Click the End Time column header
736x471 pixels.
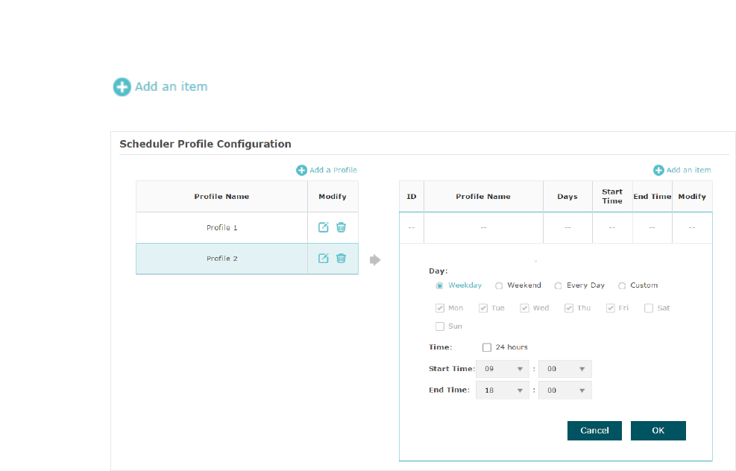pos(652,197)
